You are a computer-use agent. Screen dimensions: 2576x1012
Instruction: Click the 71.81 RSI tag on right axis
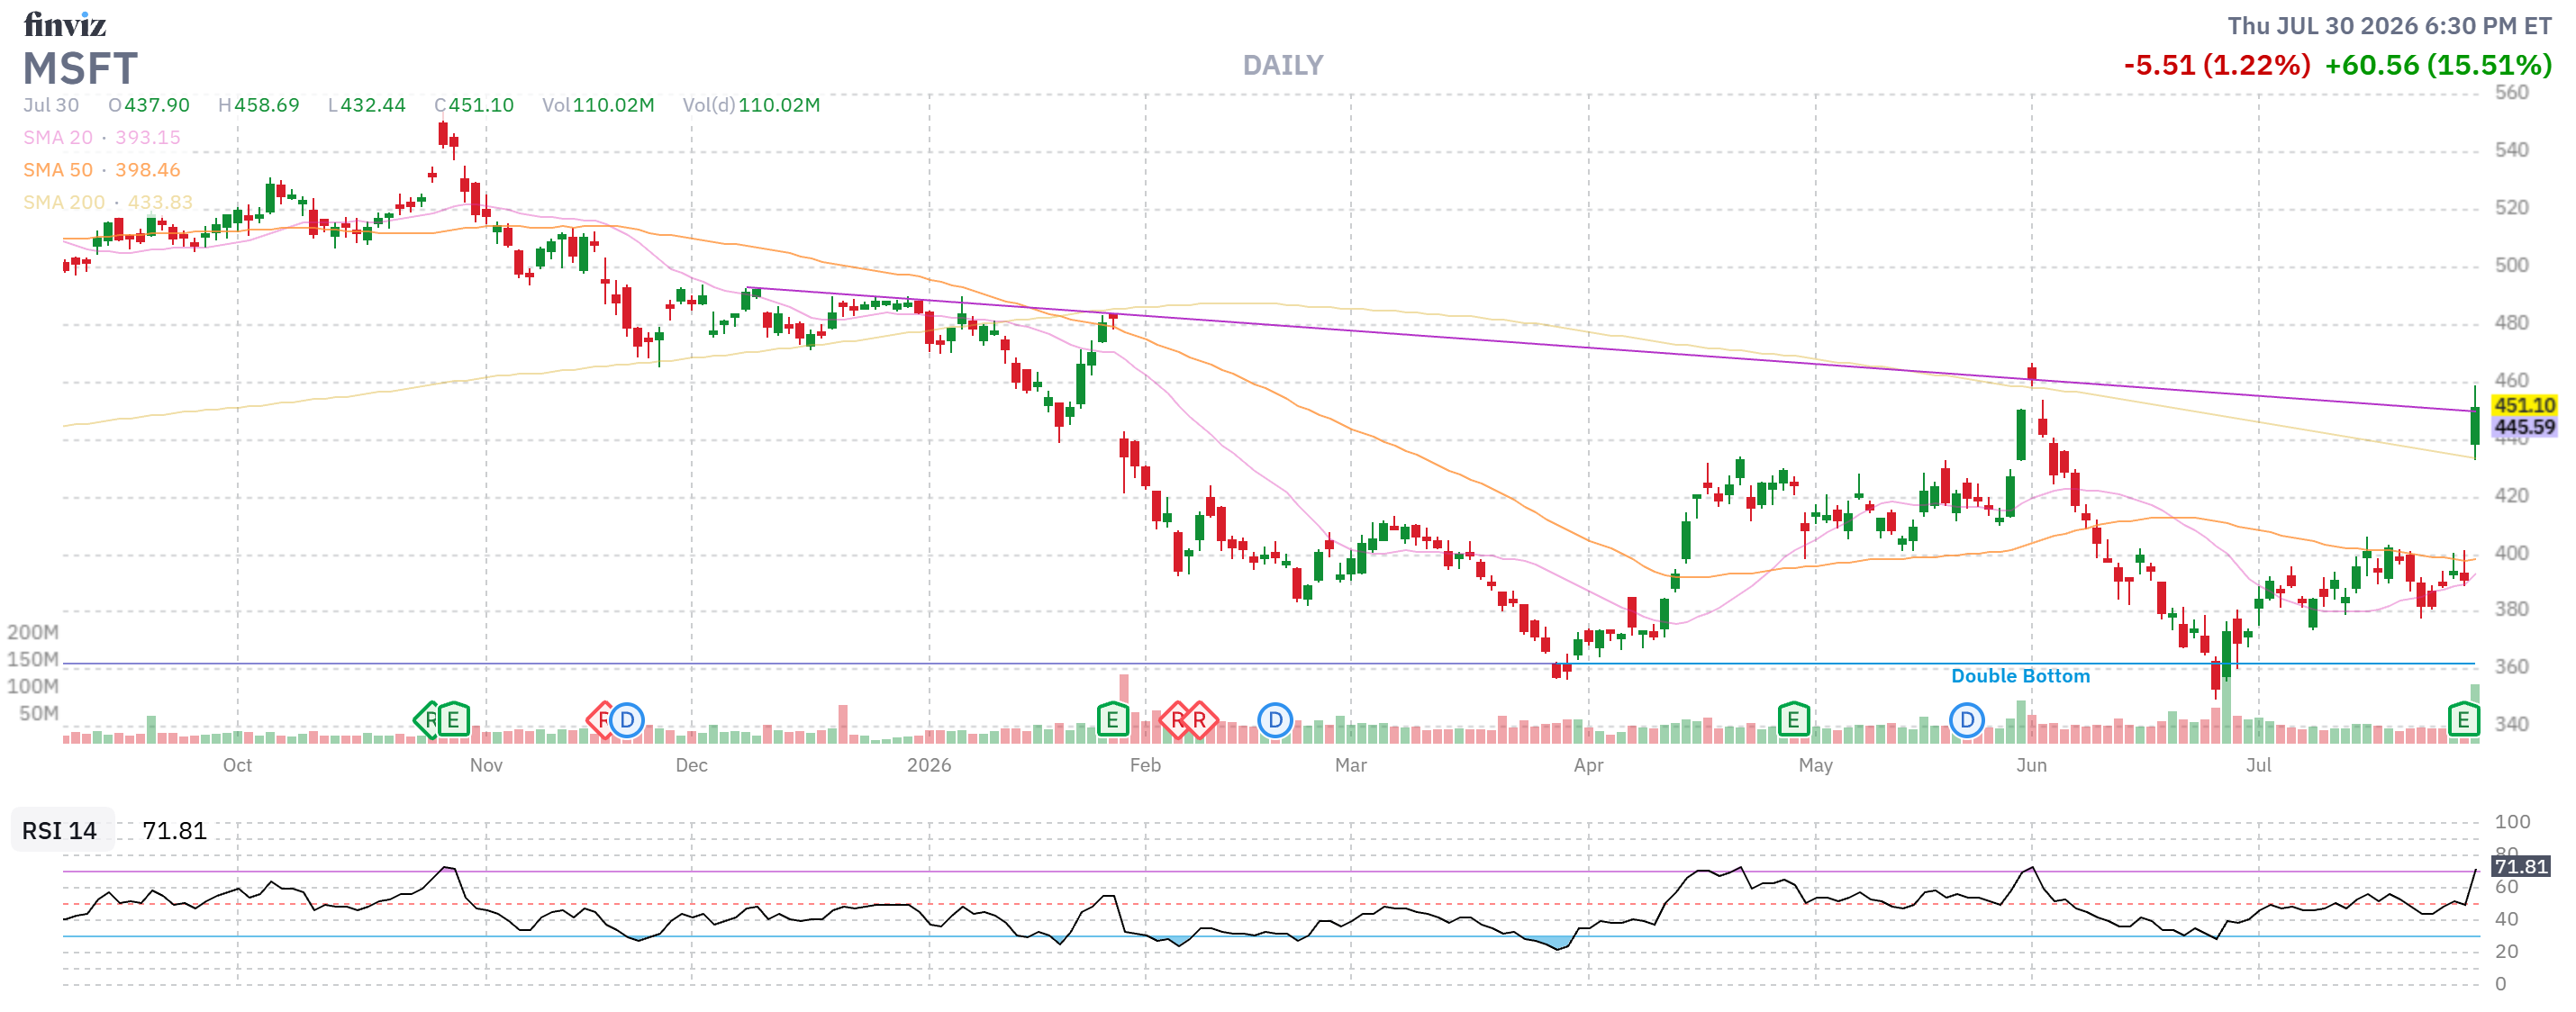click(2521, 866)
